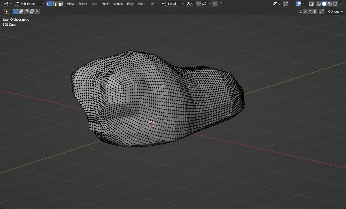This screenshot has width=346, height=209.
Task: Open the Mesh menu
Action: [x=105, y=4]
